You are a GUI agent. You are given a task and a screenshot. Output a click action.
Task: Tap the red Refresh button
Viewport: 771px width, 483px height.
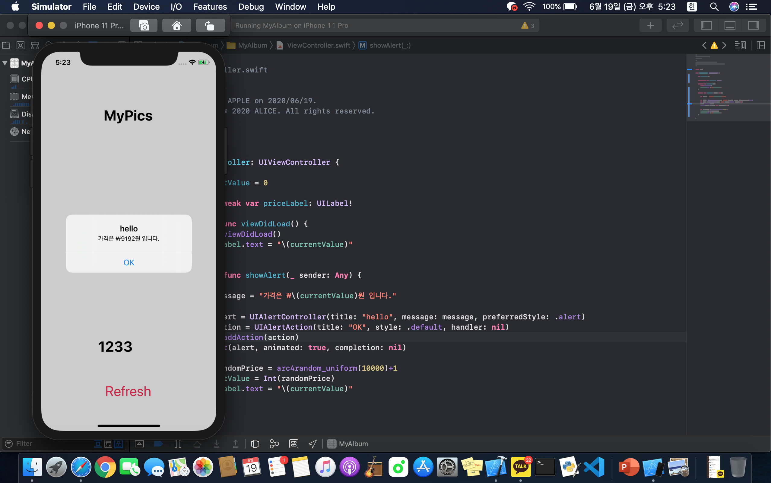(x=128, y=391)
